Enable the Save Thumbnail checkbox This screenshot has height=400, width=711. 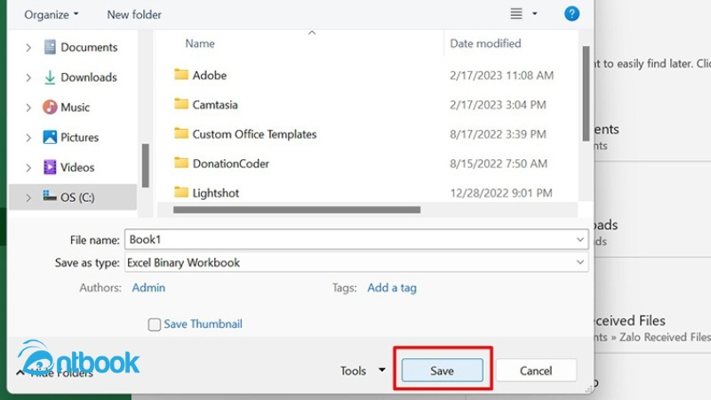pos(154,324)
